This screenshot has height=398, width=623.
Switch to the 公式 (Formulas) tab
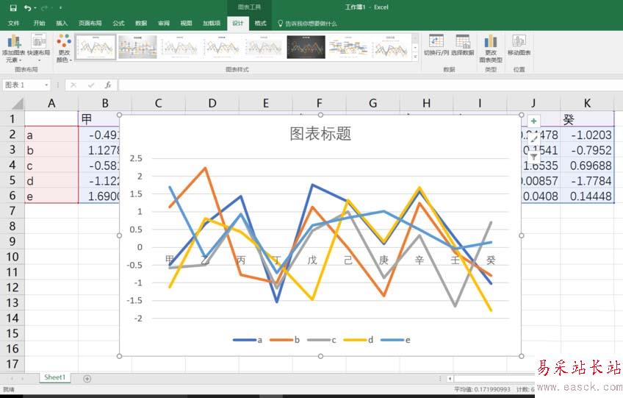(x=118, y=24)
